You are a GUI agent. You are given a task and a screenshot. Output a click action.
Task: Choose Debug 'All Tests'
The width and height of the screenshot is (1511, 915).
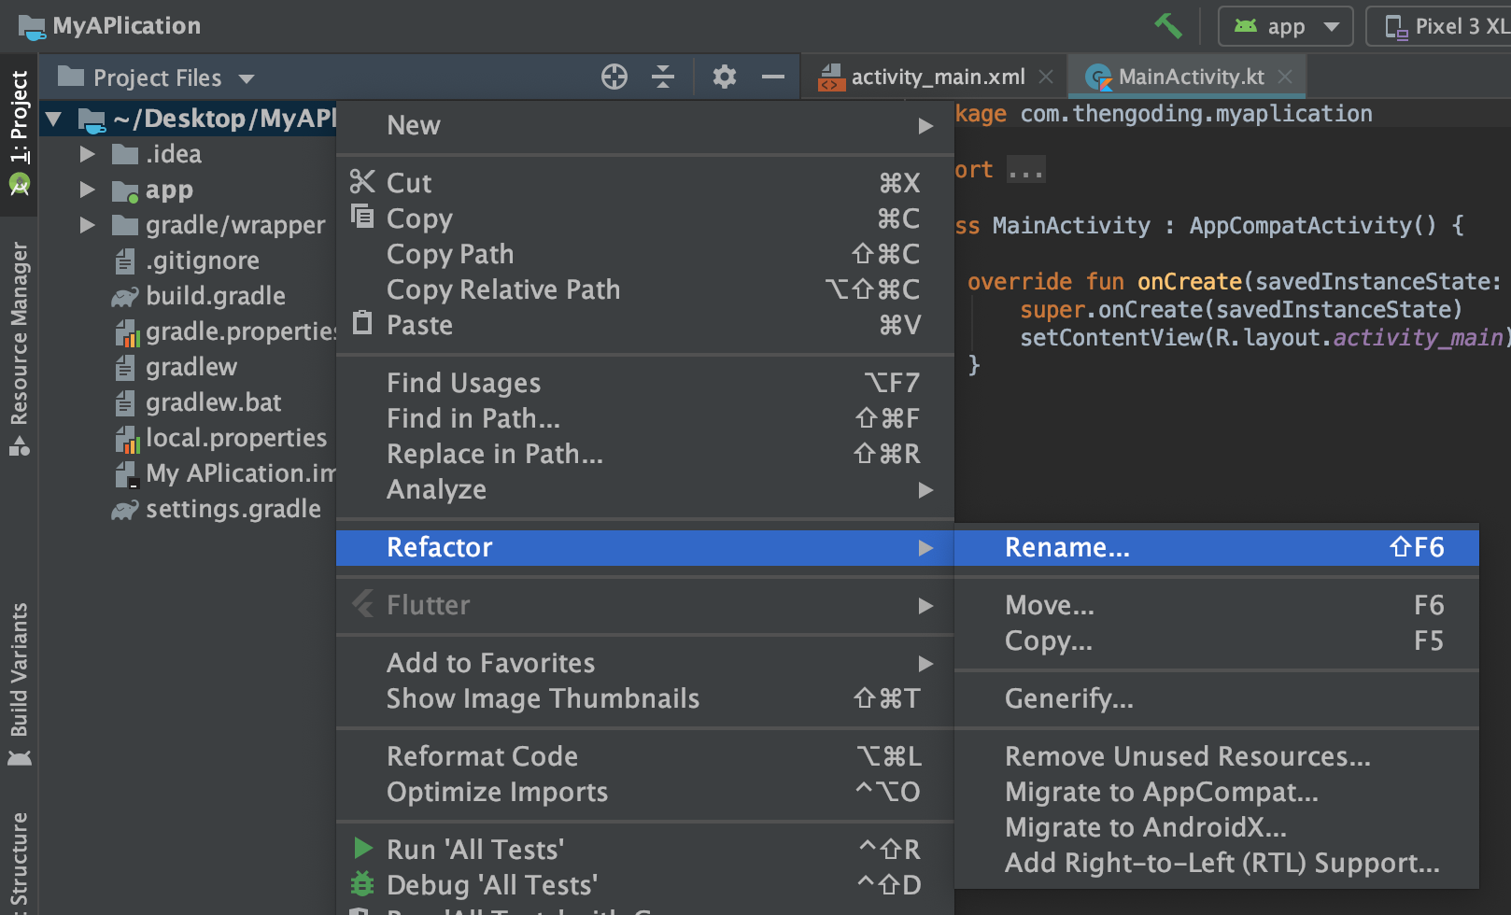coord(644,885)
